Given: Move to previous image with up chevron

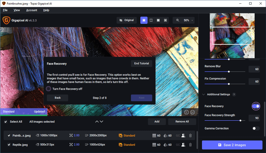Looking at the screenshot, I should pyautogui.click(x=97, y=122).
